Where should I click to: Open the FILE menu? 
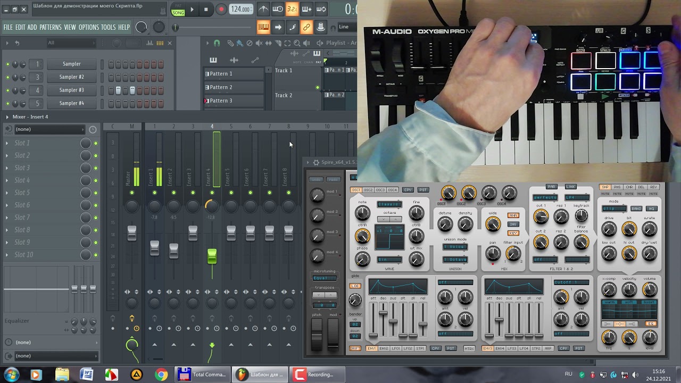point(8,27)
